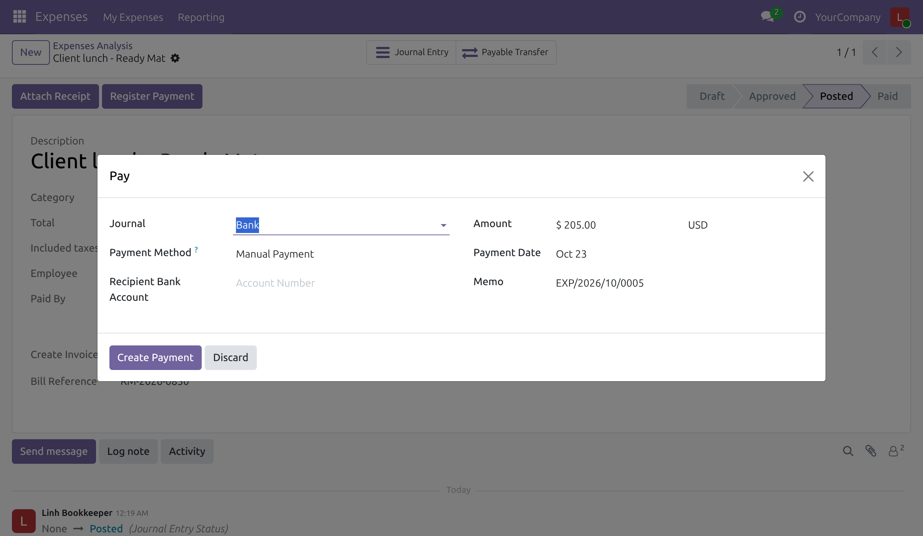The height and width of the screenshot is (536, 923).
Task: Click the Attach Receipt button
Action: pyautogui.click(x=55, y=96)
